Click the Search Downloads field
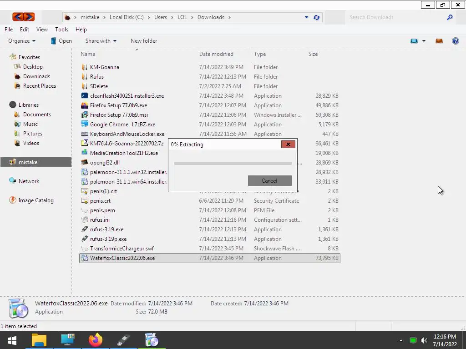This screenshot has width=466, height=349. click(397, 17)
